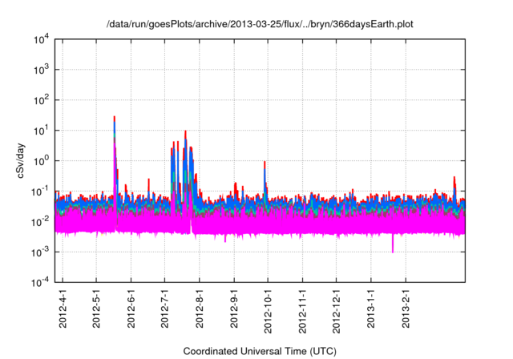Click the Coordinated Universal Time axis label
The width and height of the screenshot is (513, 359).
[x=260, y=351]
